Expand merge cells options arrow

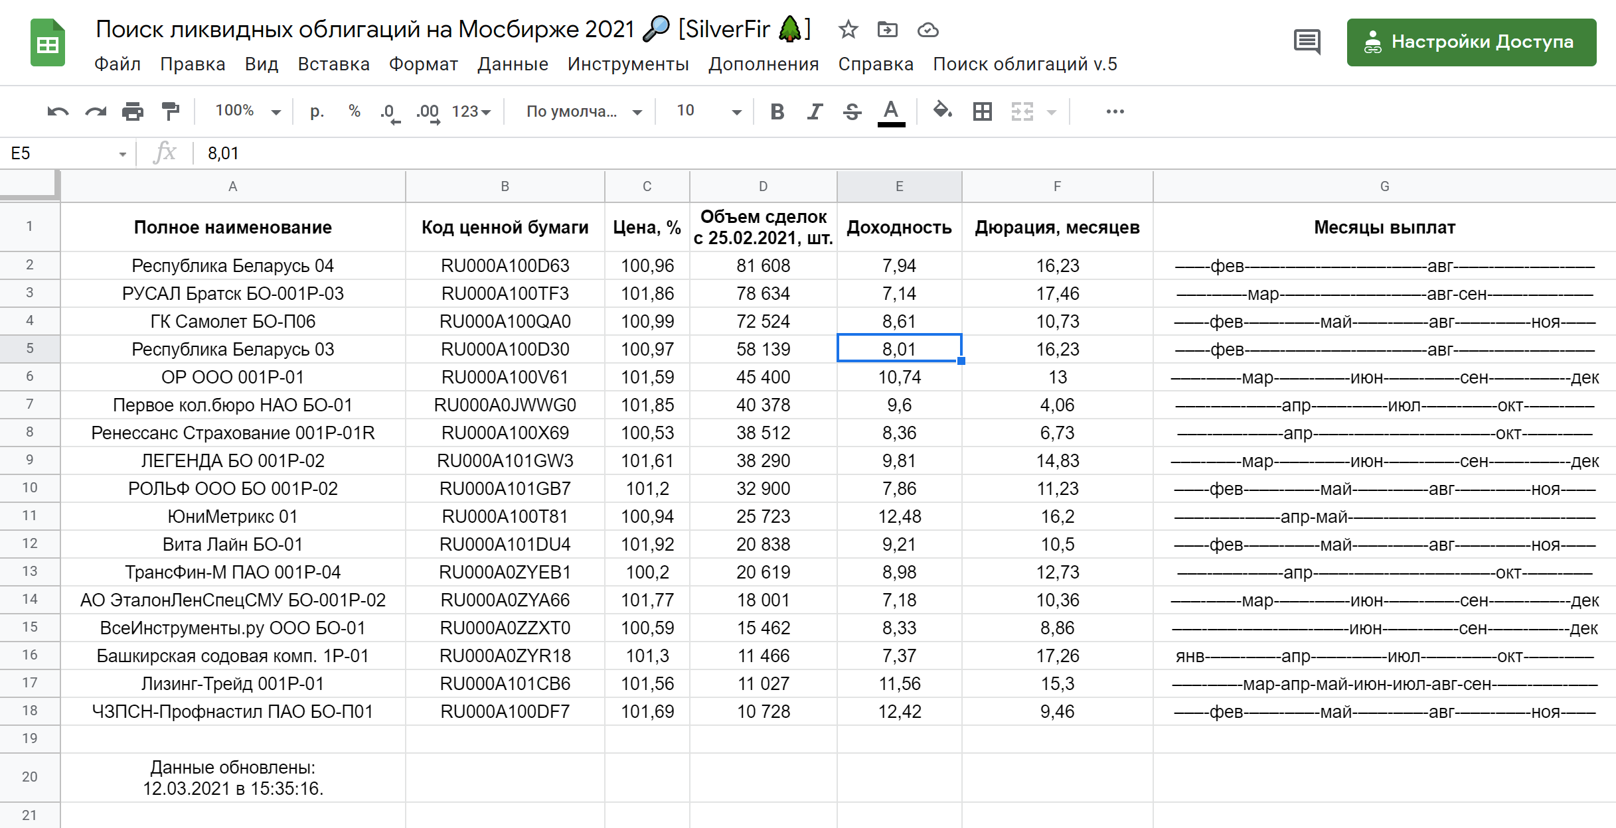click(x=1052, y=112)
